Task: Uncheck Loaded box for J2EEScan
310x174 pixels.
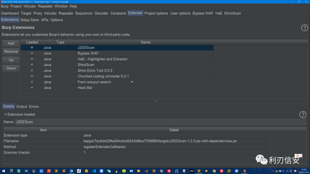Action: (x=32, y=48)
